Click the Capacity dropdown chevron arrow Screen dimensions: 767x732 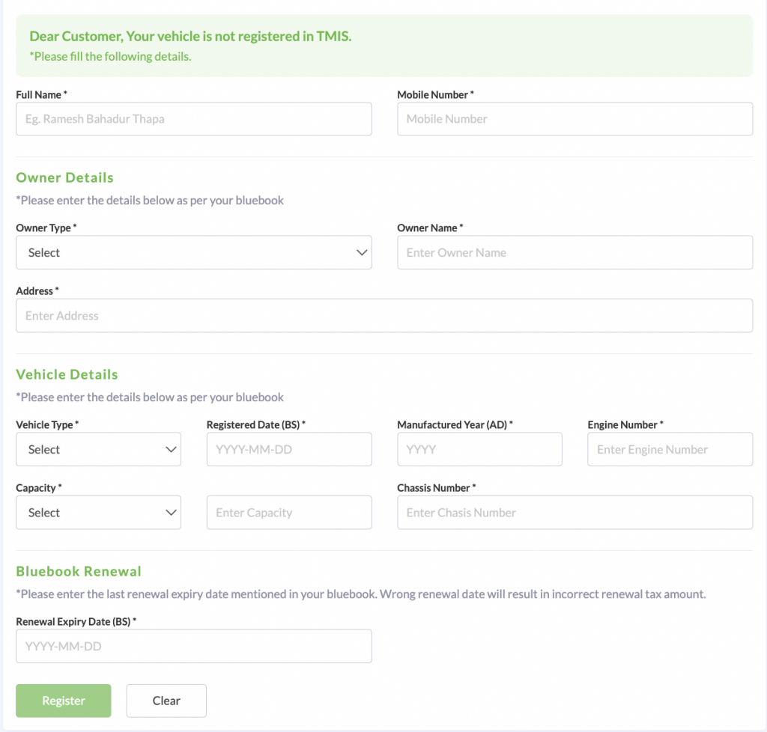click(170, 513)
